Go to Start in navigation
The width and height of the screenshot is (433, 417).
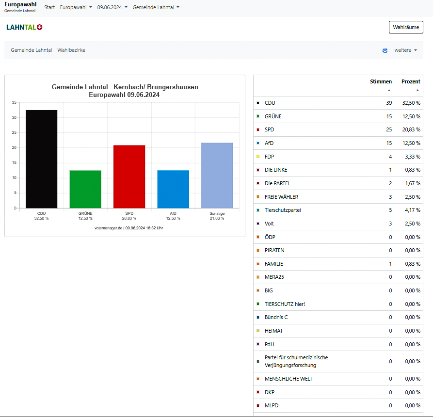point(49,8)
